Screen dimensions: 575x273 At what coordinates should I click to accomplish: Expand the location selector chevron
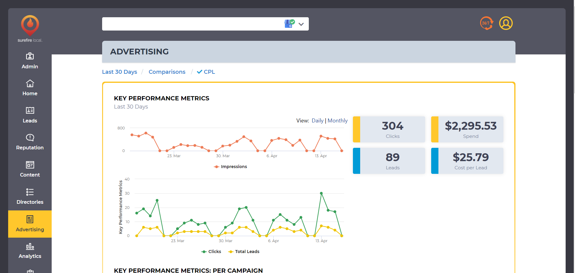301,24
